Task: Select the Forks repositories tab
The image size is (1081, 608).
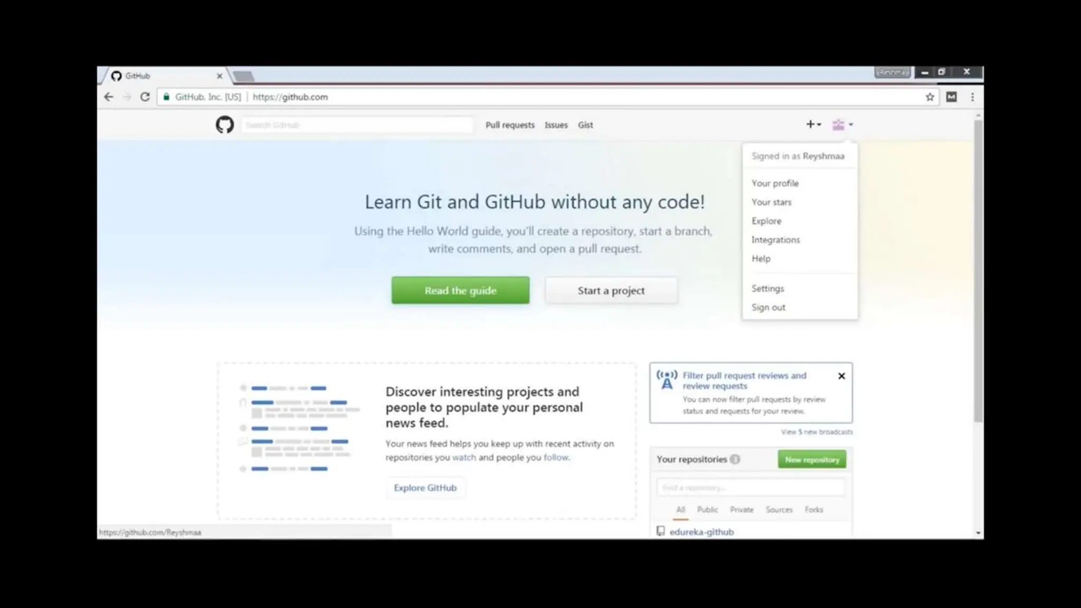Action: click(x=813, y=509)
